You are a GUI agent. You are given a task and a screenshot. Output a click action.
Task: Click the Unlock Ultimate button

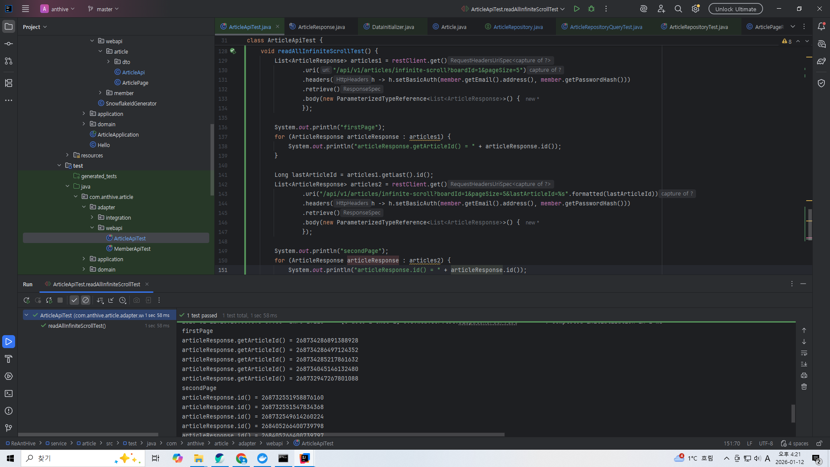pyautogui.click(x=735, y=9)
